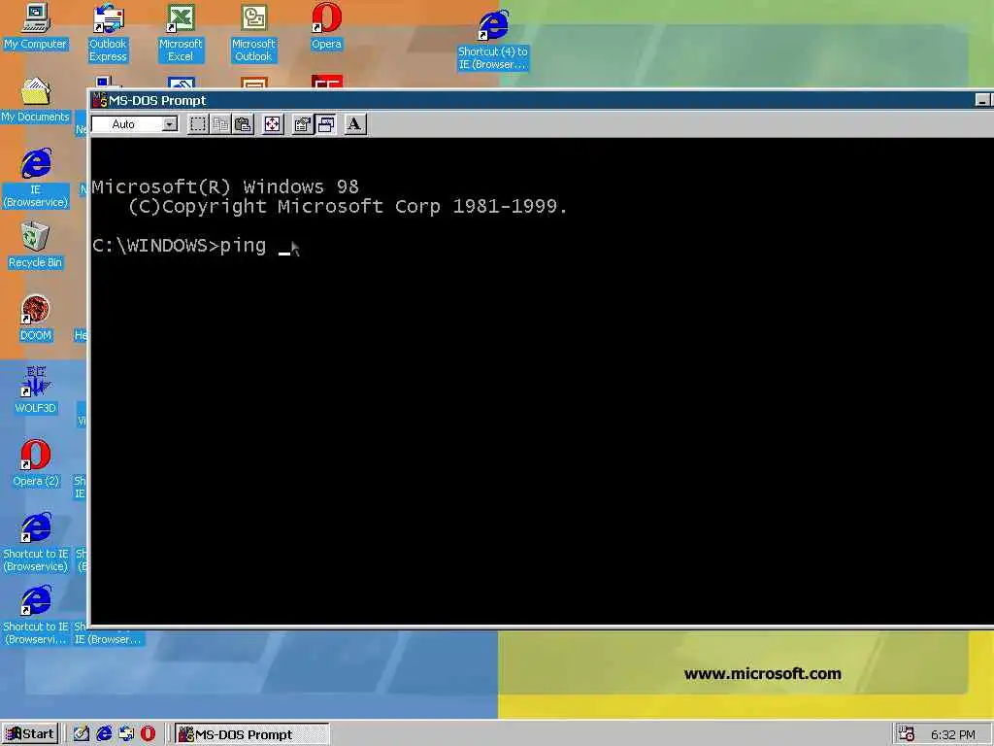Select the Microsoft Excel desktop shortcut
Viewport: 994px width, 746px height.
coord(181,33)
